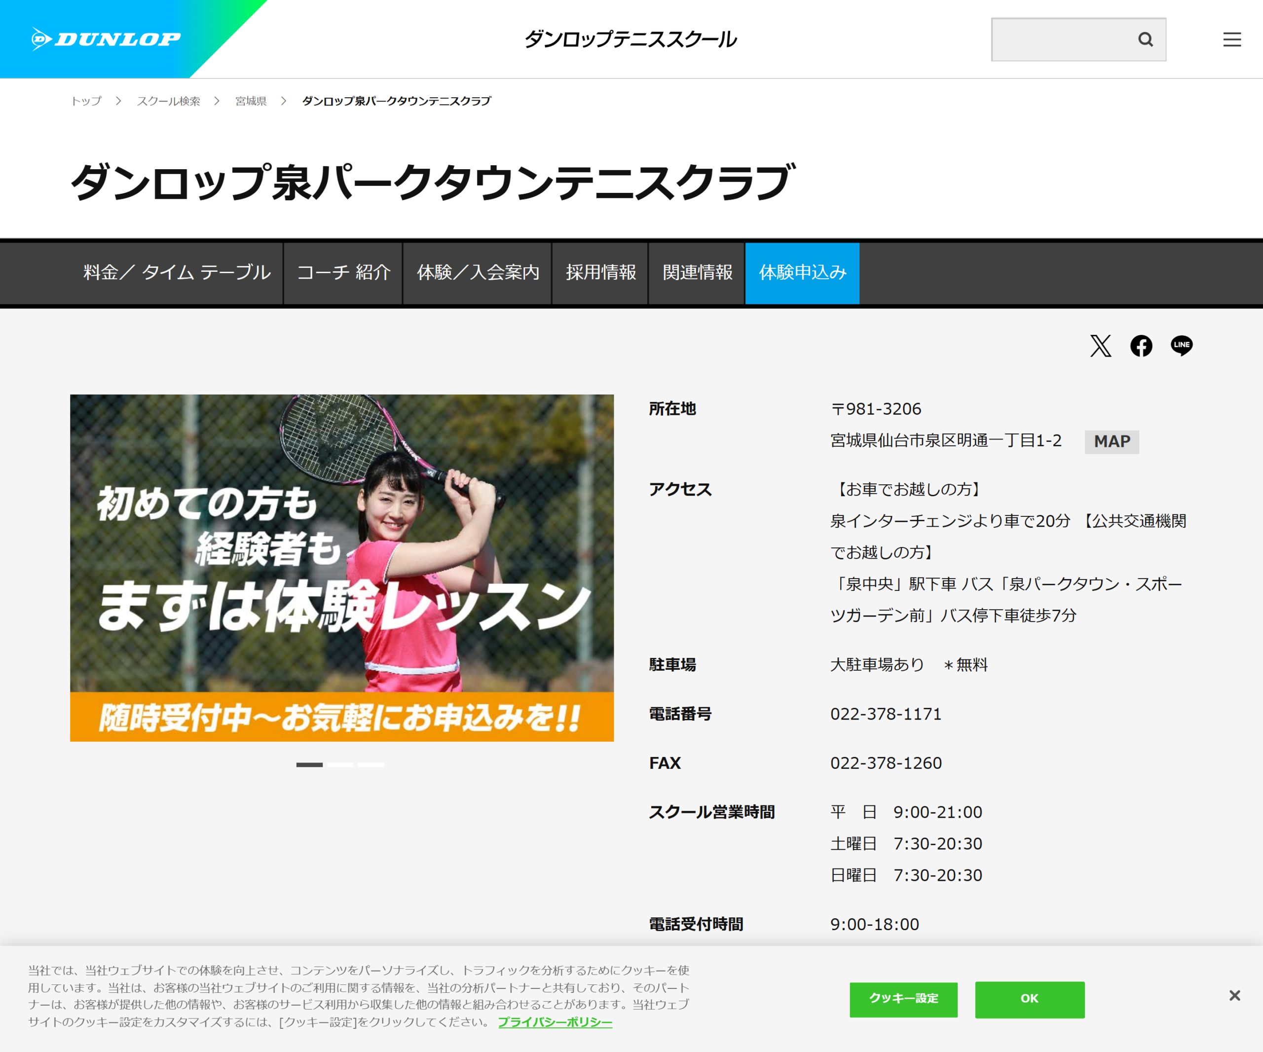1263x1052 pixels.
Task: Click postal code 〒981-3206
Action: click(876, 409)
